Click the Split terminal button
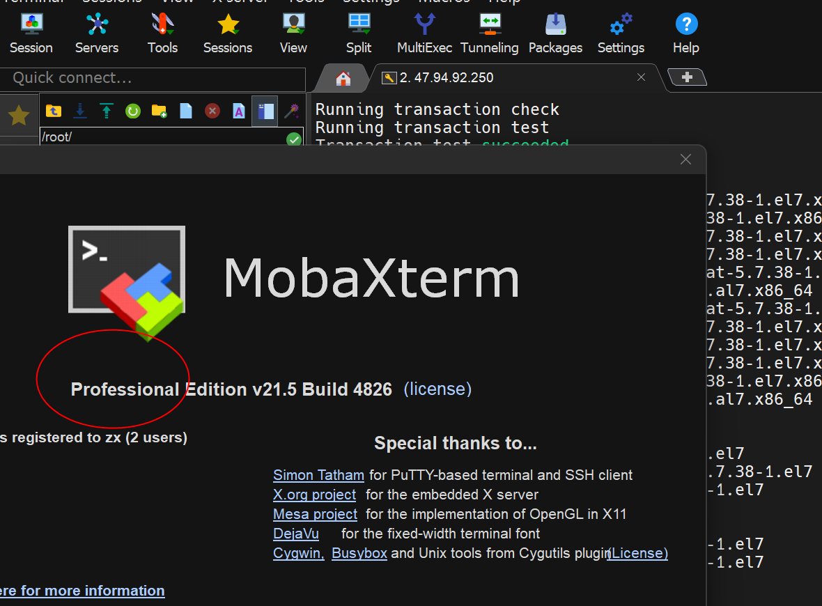The width and height of the screenshot is (822, 606). (359, 33)
